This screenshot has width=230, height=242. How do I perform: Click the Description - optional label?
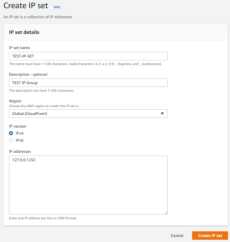[28, 74]
